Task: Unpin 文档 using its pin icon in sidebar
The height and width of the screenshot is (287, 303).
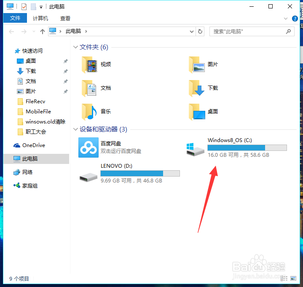Action: (x=66, y=81)
